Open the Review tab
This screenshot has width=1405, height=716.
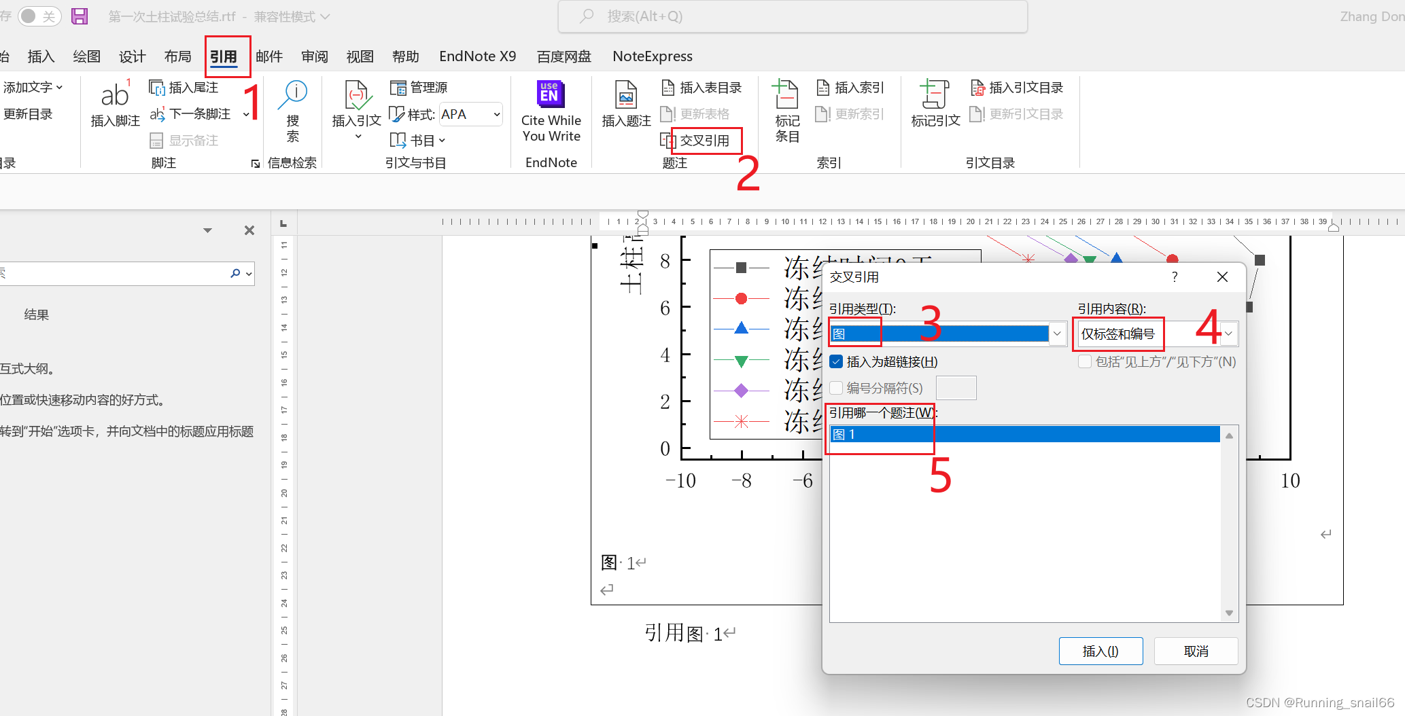click(315, 56)
